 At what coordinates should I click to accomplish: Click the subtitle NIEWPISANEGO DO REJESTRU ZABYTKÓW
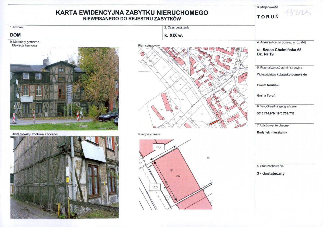click(132, 19)
